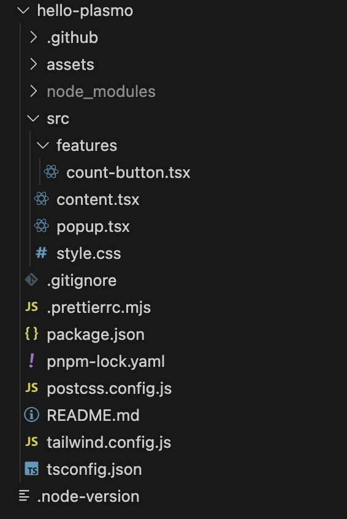The height and width of the screenshot is (519, 347).
Task: Click the JS icon next to tailwind.config.js
Action: 32,442
